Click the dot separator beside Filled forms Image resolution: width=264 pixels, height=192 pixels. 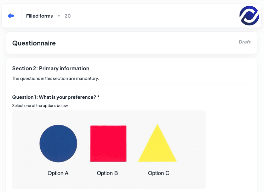(59, 16)
